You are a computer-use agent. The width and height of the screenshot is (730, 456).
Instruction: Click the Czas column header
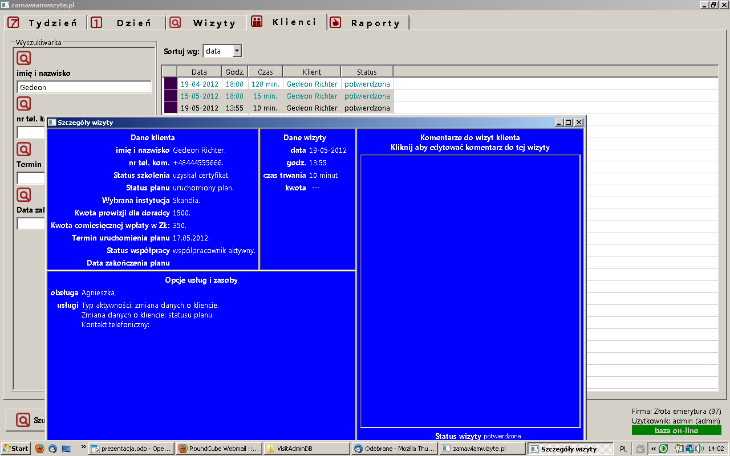pos(265,72)
